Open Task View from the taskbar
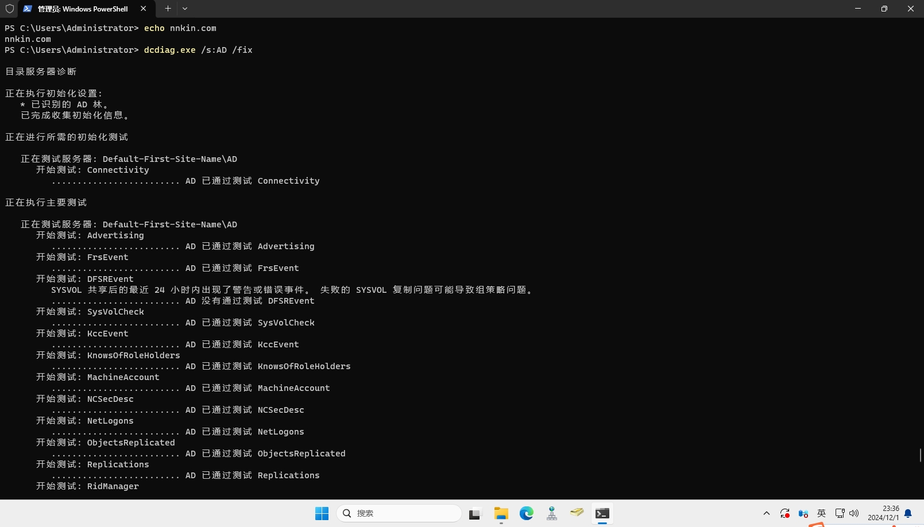This screenshot has height=527, width=924. pos(474,513)
